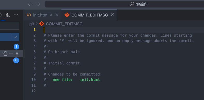
Task: Close the init.html tab
Action: tap(57, 15)
